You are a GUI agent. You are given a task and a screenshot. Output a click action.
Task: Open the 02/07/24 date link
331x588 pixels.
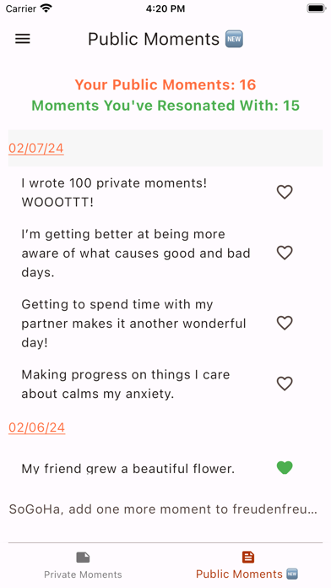coord(36,149)
